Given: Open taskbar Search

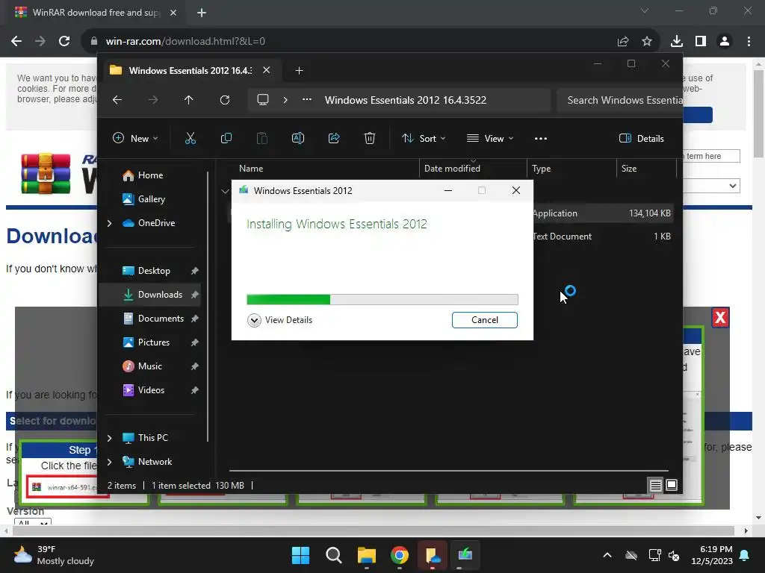Looking at the screenshot, I should pyautogui.click(x=334, y=555).
